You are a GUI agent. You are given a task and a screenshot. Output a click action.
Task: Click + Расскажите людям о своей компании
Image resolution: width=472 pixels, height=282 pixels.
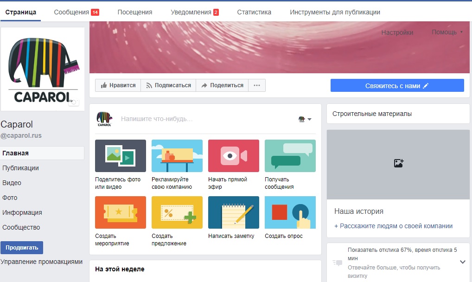[x=394, y=226]
